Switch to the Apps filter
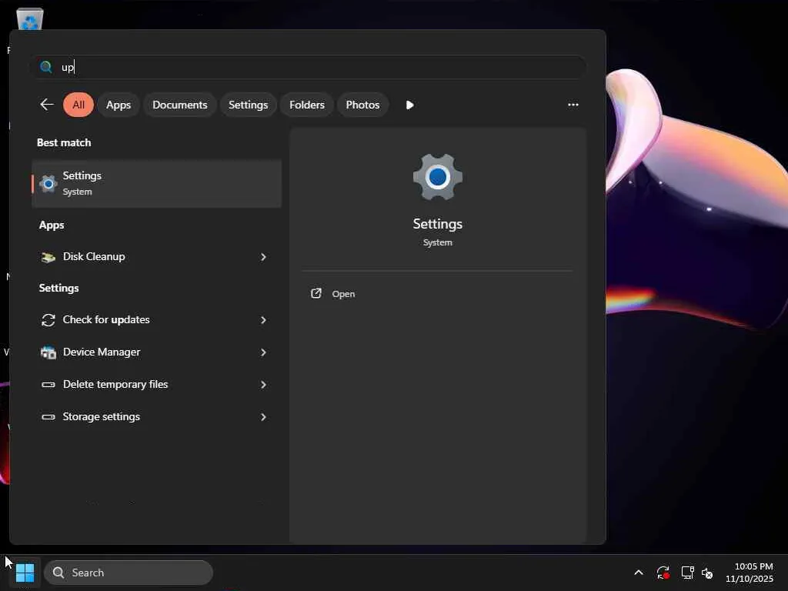This screenshot has width=788, height=591. tap(118, 105)
